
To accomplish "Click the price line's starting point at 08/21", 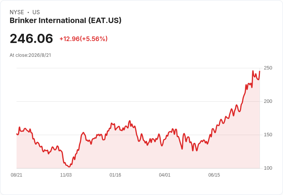I will click(x=17, y=134).
